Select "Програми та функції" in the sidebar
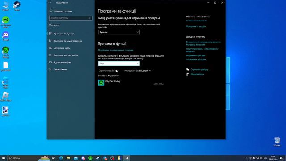This screenshot has width=286, height=161. (63, 34)
